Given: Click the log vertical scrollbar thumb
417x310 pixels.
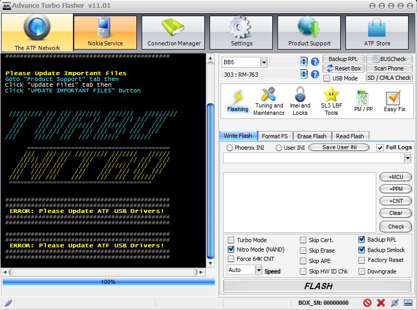Looking at the screenshot, I should [211, 181].
